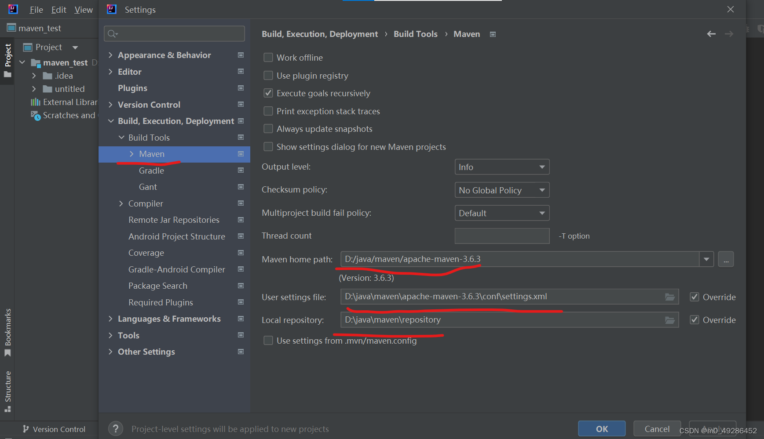Click the help question mark icon
The image size is (764, 439).
pos(116,429)
